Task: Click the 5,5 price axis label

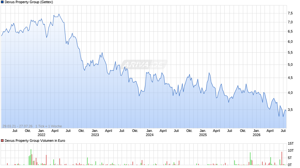Action: (290, 52)
